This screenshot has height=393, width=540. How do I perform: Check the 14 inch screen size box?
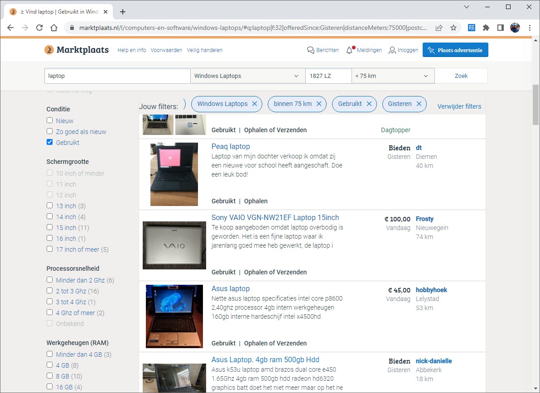(49, 216)
